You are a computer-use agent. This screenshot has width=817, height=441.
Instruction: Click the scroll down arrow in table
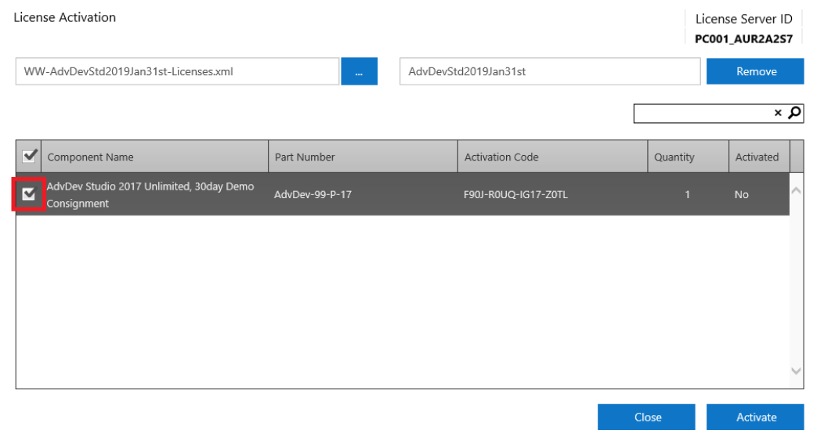[796, 371]
